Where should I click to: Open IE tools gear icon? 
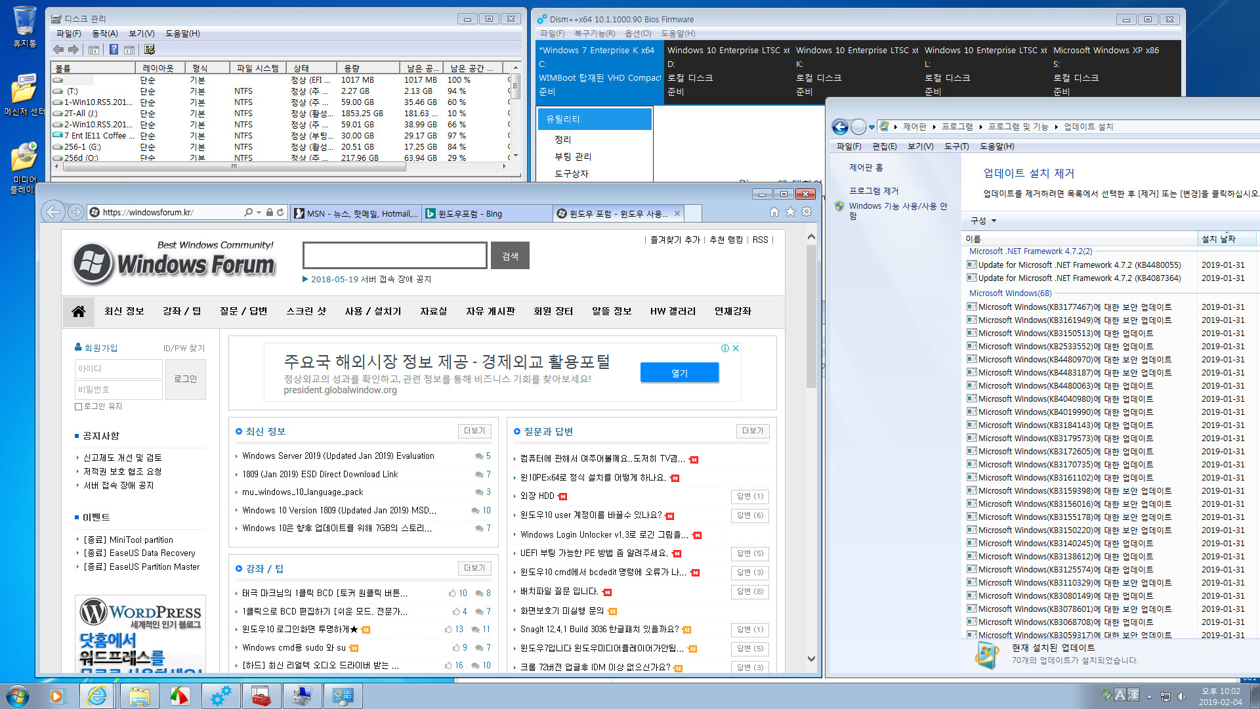(807, 212)
